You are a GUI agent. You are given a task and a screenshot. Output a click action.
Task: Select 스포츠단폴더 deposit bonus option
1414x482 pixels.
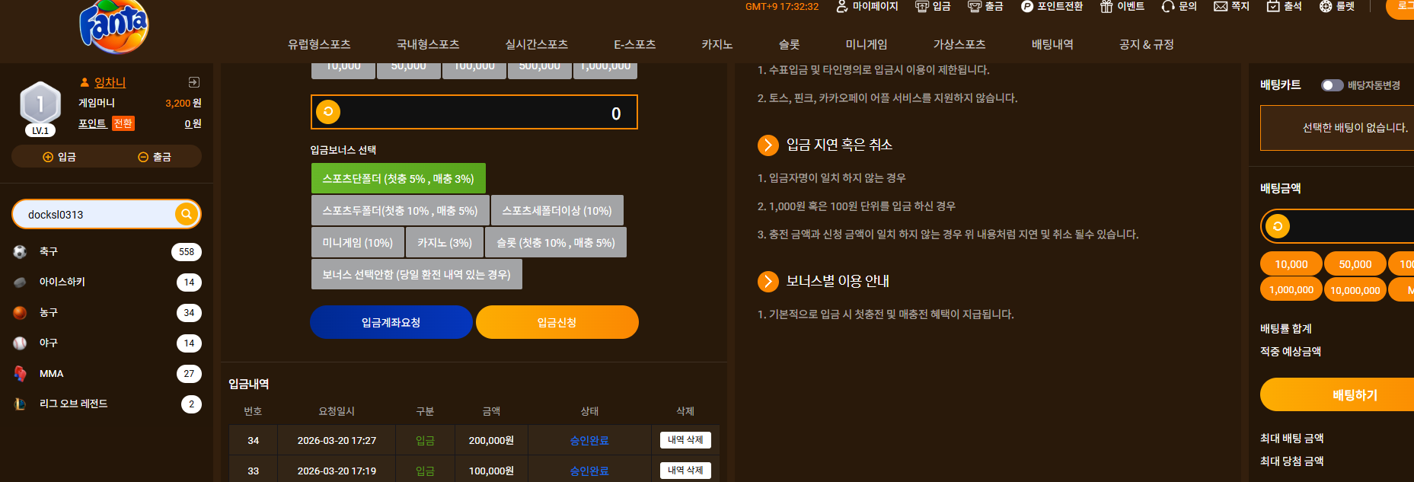tap(398, 178)
